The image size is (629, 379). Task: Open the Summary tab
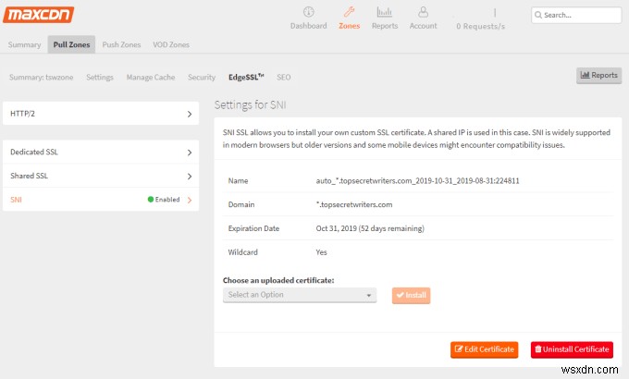pyautogui.click(x=25, y=44)
